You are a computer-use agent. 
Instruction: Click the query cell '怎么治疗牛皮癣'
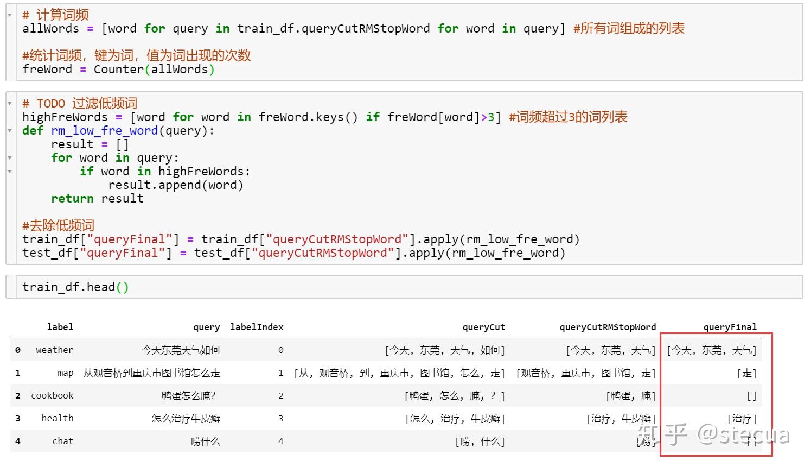pos(186,419)
